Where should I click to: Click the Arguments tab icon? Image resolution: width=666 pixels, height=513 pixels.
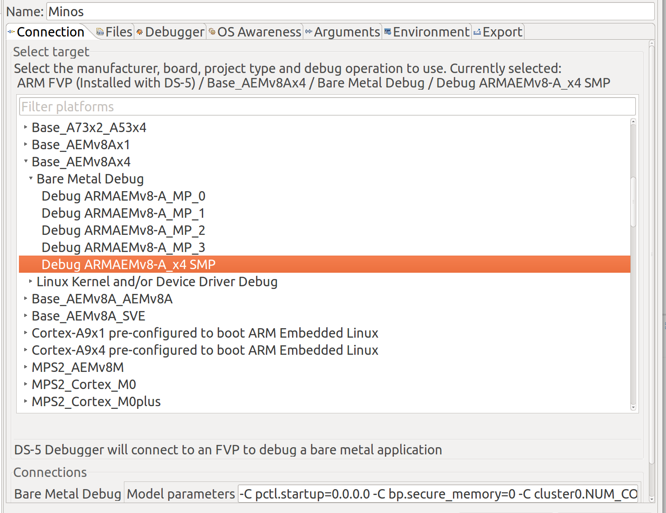tap(308, 32)
